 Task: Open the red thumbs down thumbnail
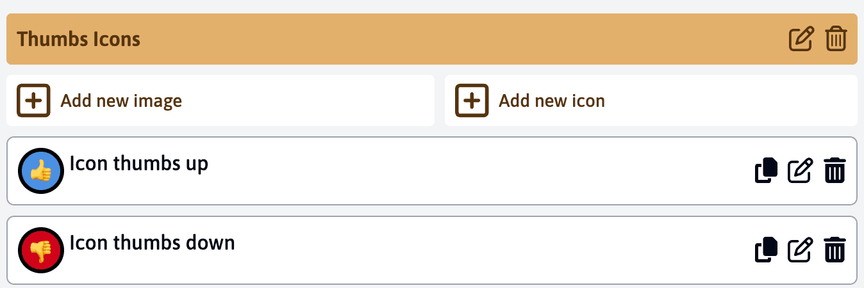41,250
